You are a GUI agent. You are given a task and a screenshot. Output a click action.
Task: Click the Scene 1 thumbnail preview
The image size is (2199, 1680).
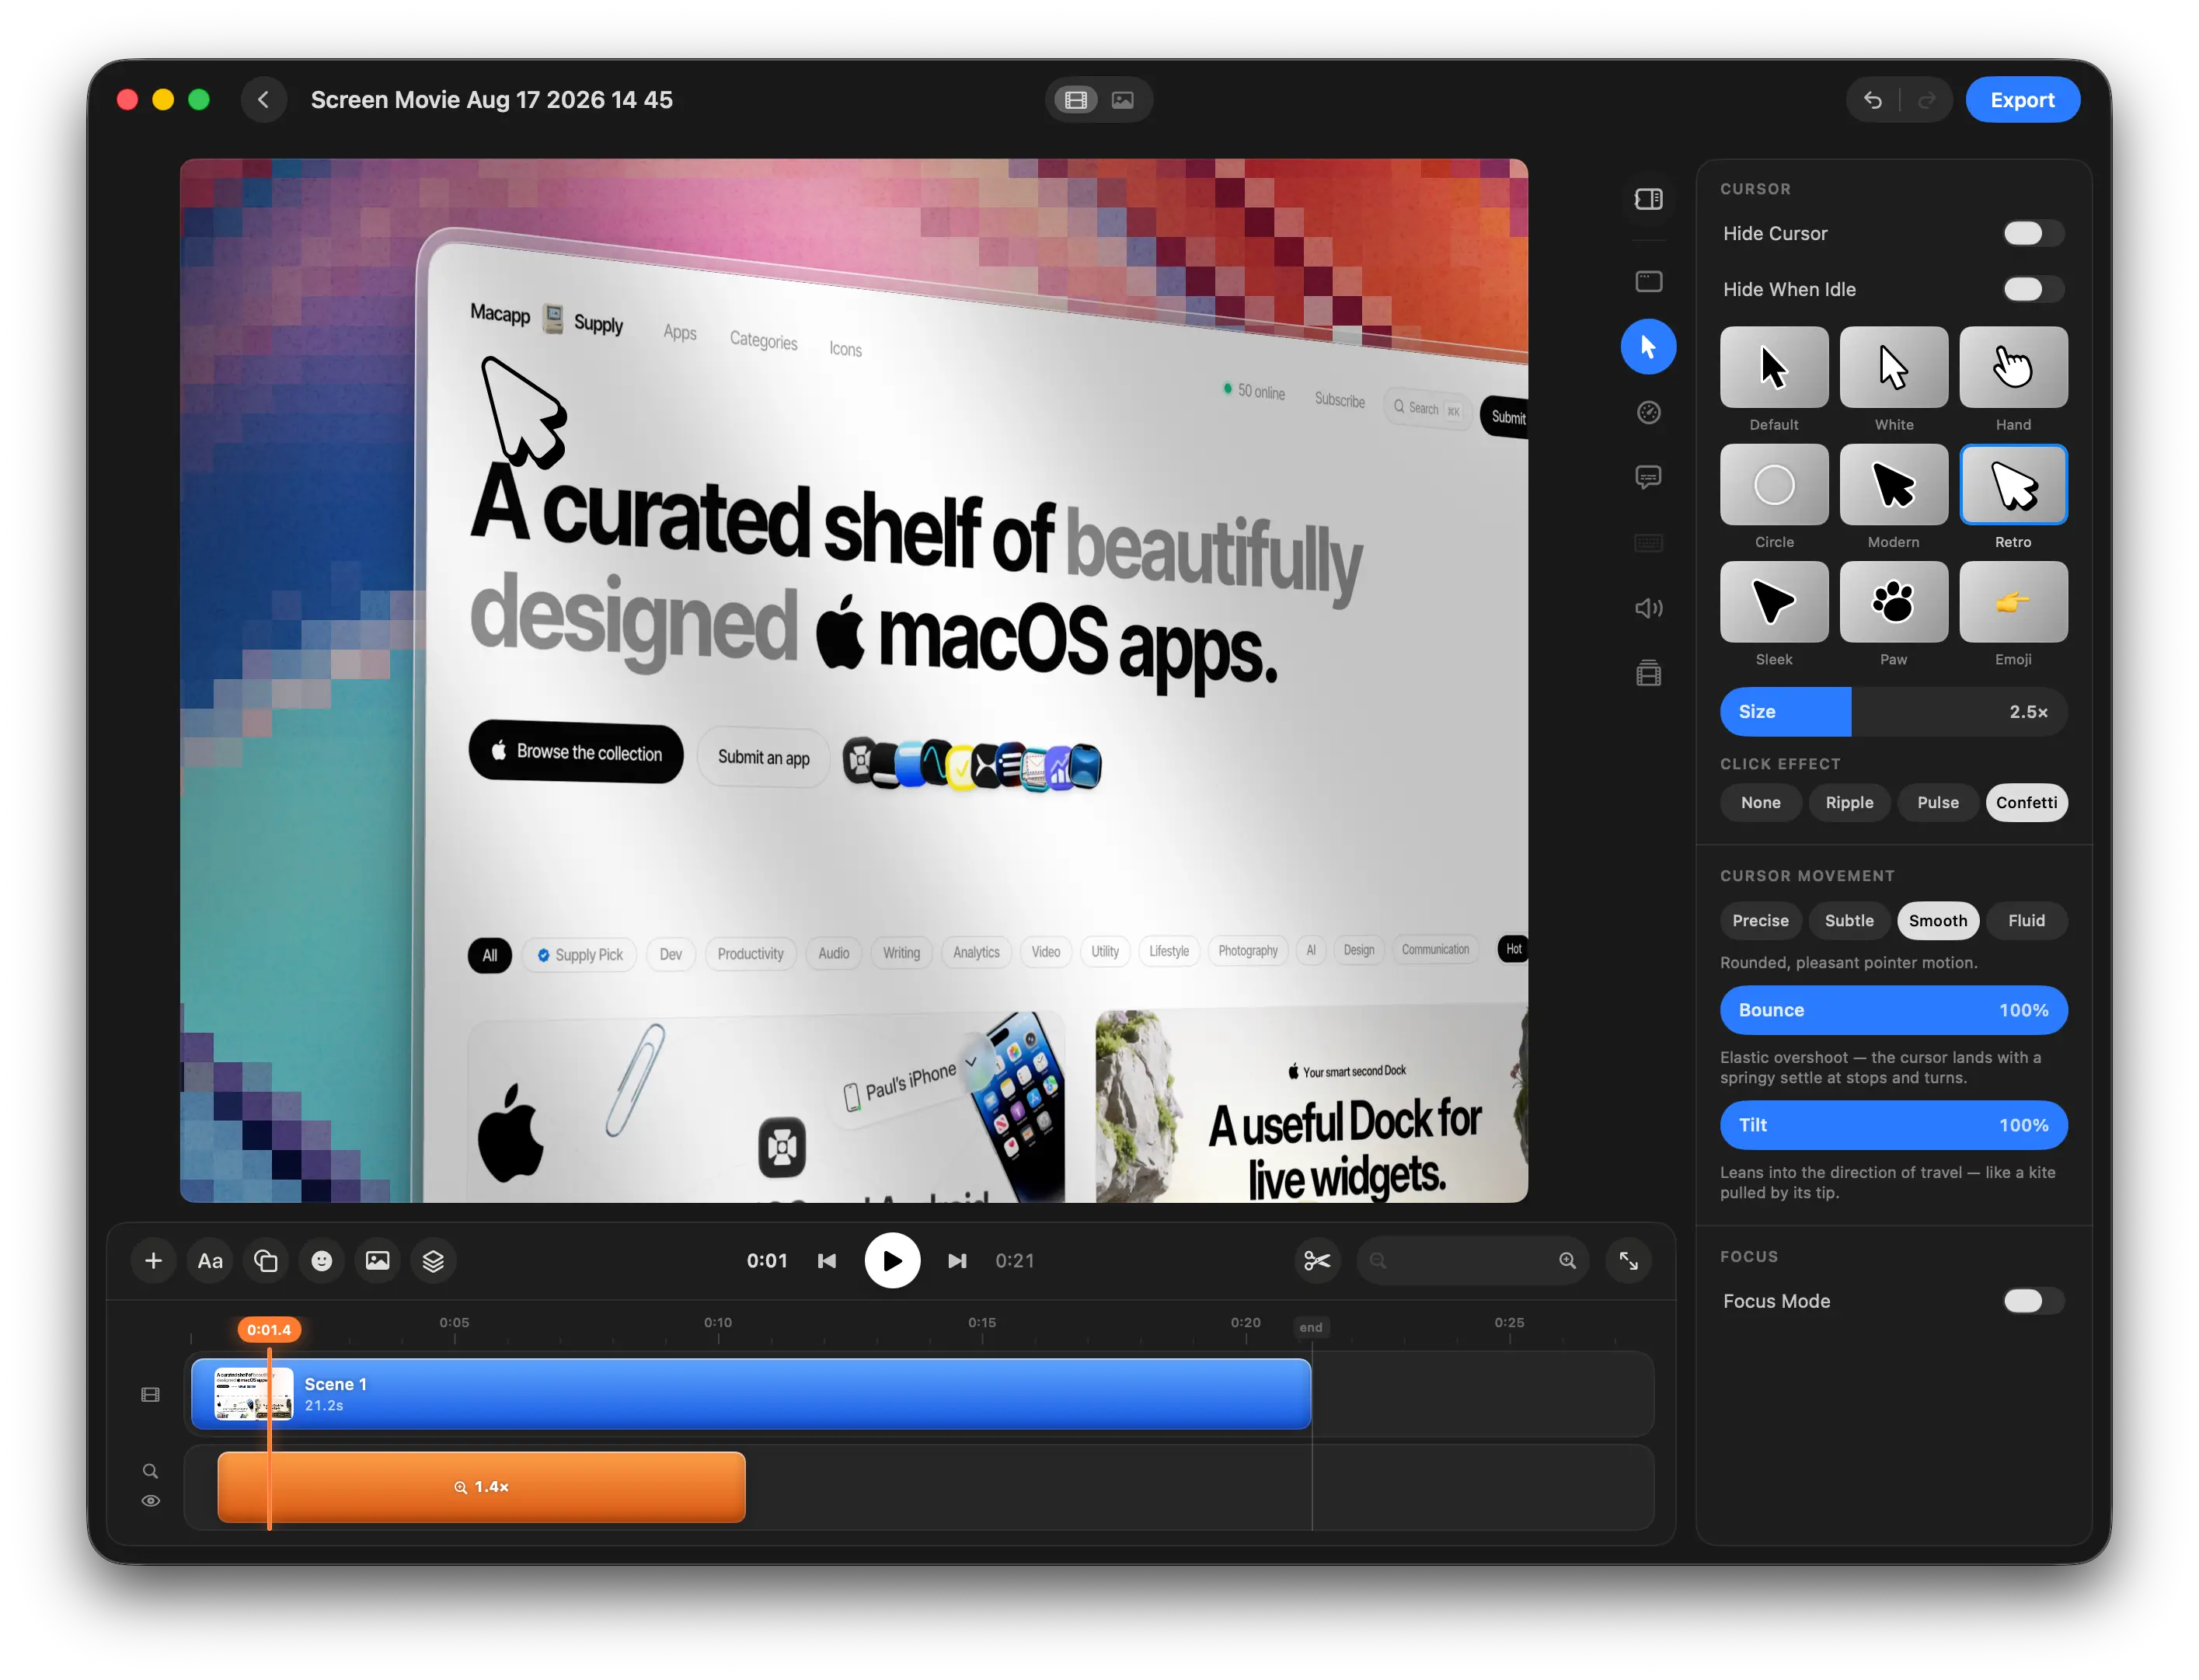[254, 1394]
